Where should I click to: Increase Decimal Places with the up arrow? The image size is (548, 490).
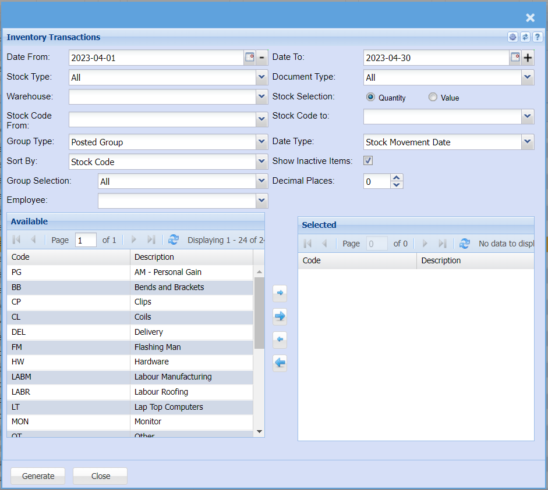pos(397,178)
